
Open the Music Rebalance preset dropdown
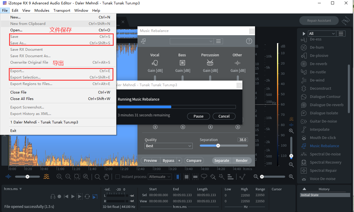click(x=192, y=41)
